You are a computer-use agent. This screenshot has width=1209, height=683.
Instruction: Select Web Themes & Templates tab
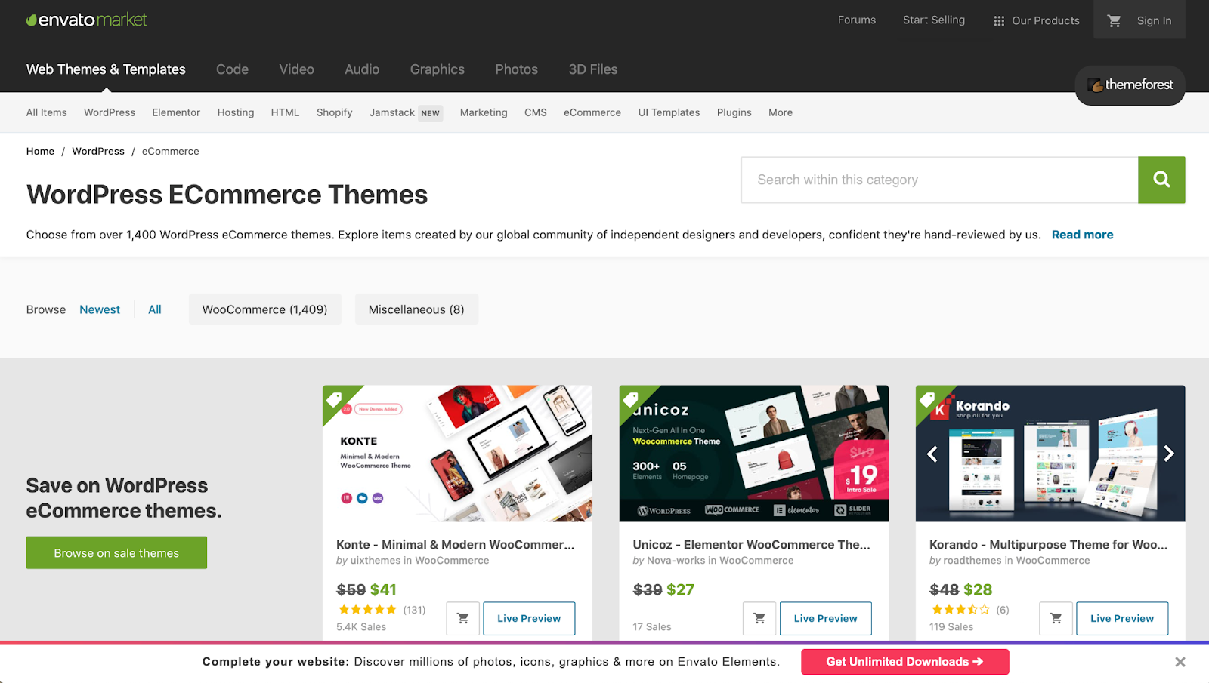point(106,69)
